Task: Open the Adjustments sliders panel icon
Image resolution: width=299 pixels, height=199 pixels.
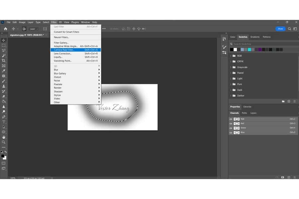Action: [224, 52]
